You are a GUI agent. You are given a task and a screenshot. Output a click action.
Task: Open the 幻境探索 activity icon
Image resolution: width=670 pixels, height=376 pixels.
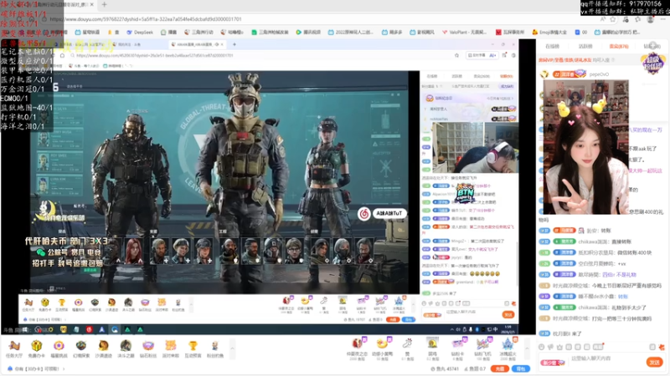(x=81, y=348)
